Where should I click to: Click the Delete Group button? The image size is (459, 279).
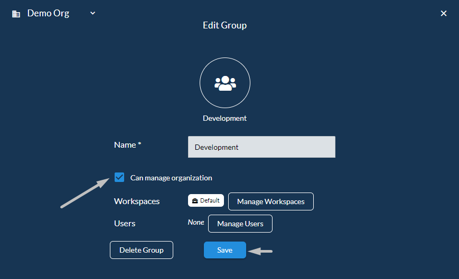click(142, 250)
